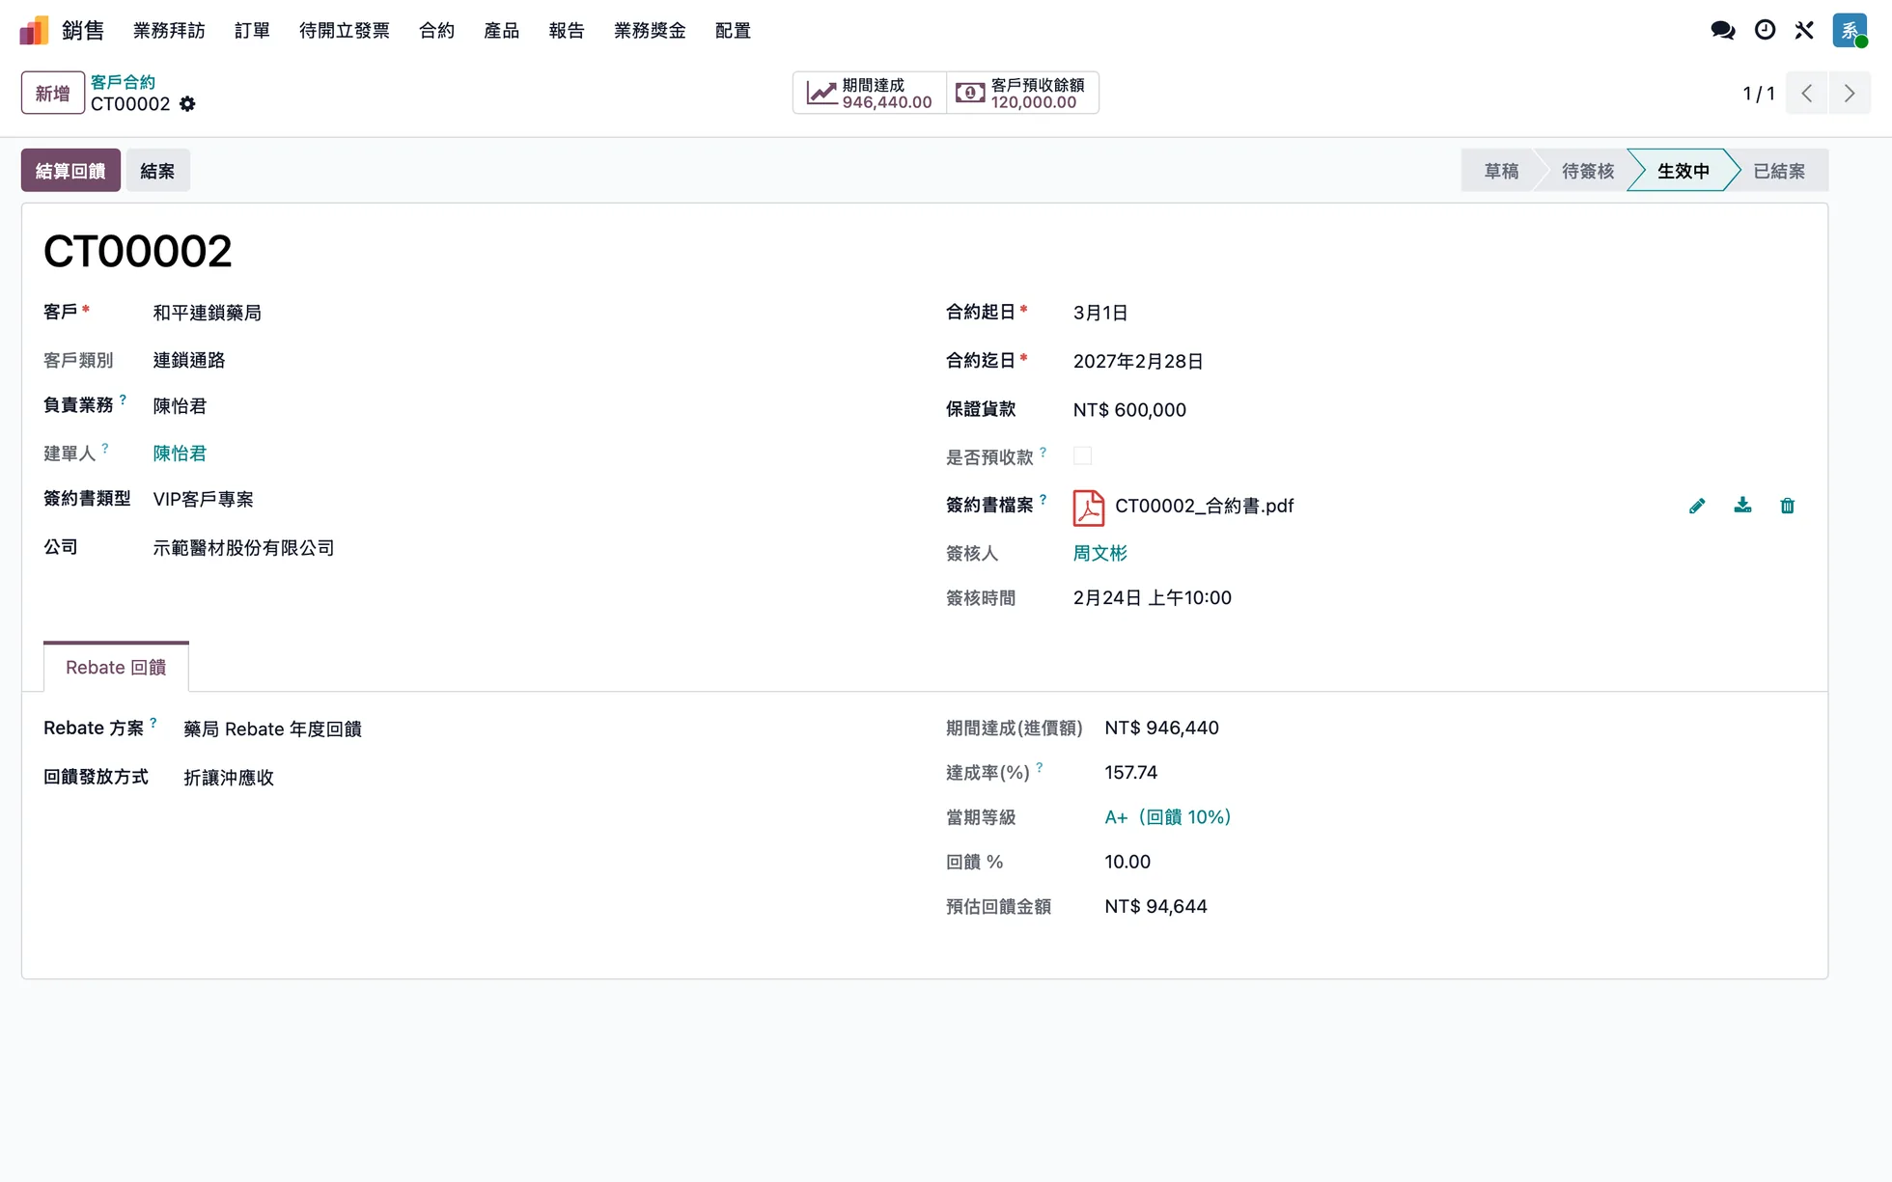Open the debug tools icon
Image resolution: width=1892 pixels, height=1182 pixels.
(x=1804, y=31)
